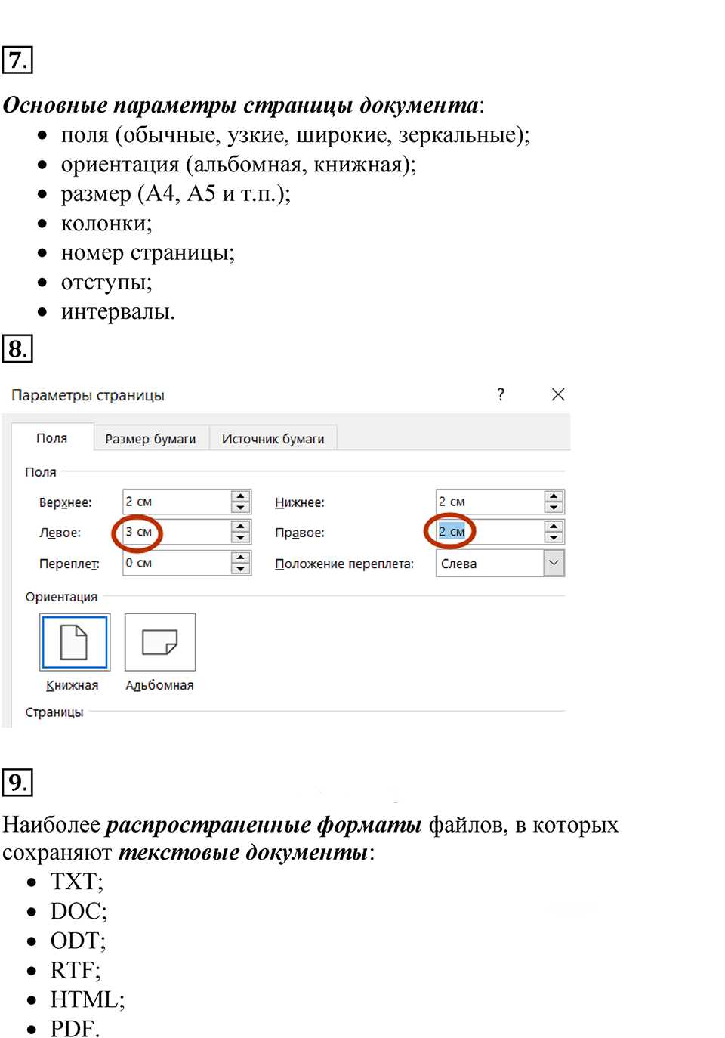The height and width of the screenshot is (1038, 725).
Task: Switch to the Размер бумаги tab
Action: coord(150,439)
